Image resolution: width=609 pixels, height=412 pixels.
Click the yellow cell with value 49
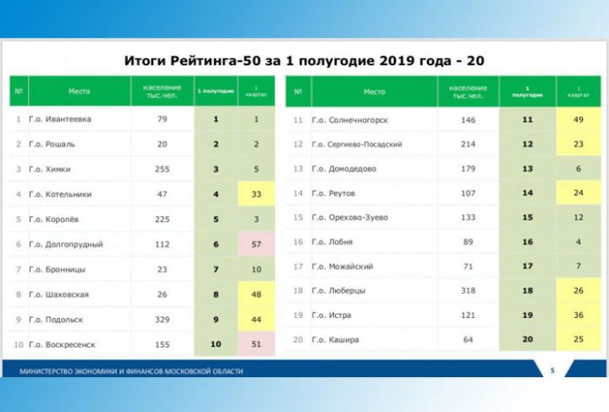pos(579,119)
